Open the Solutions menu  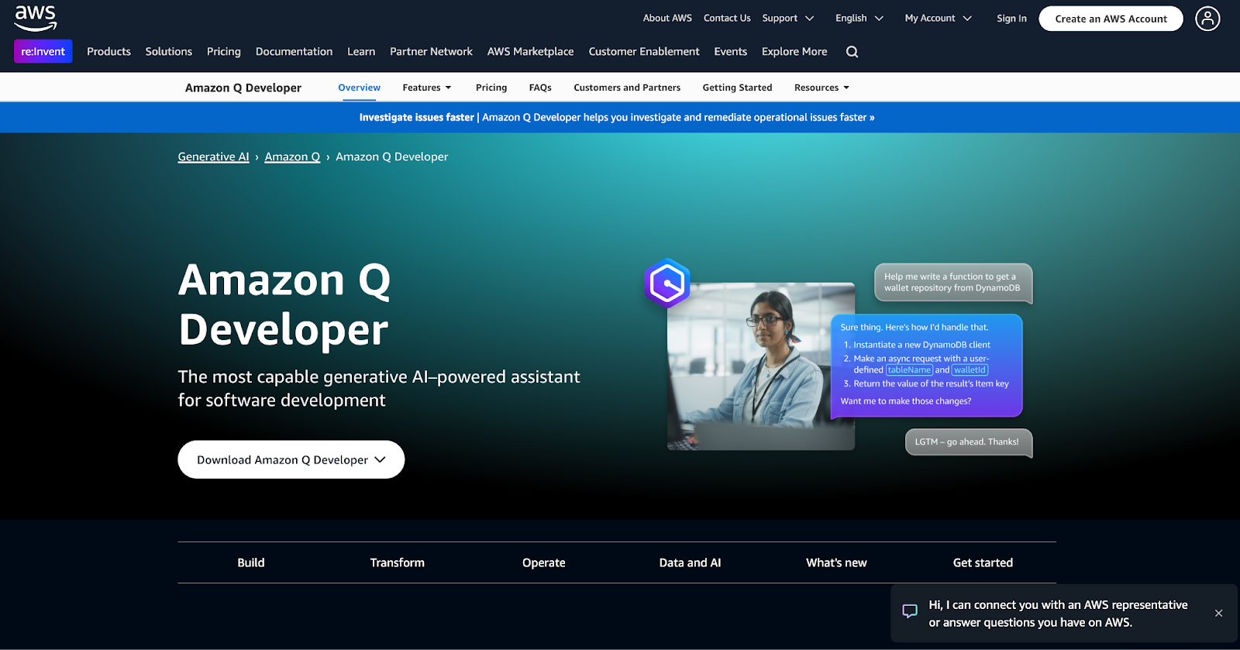click(169, 51)
